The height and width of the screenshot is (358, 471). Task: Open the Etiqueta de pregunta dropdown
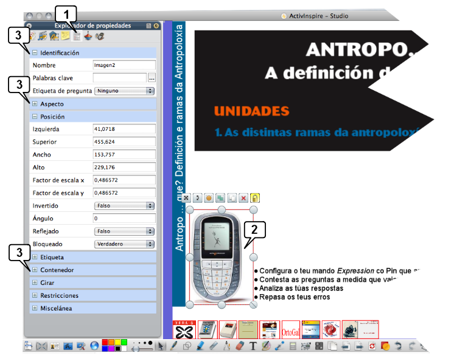pyautogui.click(x=124, y=91)
